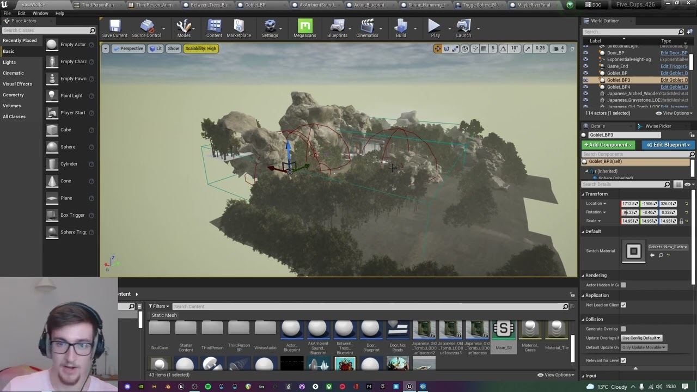The width and height of the screenshot is (697, 392).
Task: Click the Cinematics toolbar icon
Action: click(x=367, y=29)
